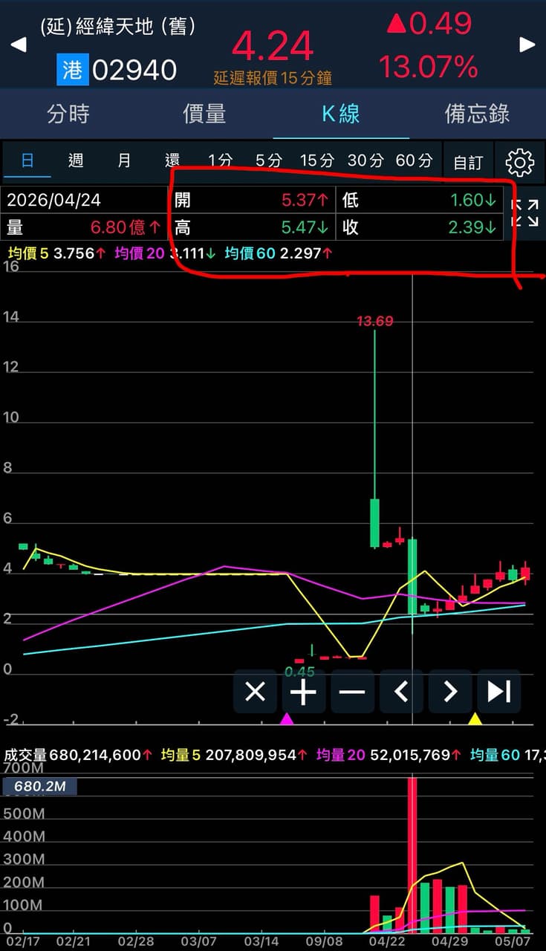This screenshot has height=951, width=546.
Task: Close the crosshair controls with X
Action: pyautogui.click(x=255, y=692)
